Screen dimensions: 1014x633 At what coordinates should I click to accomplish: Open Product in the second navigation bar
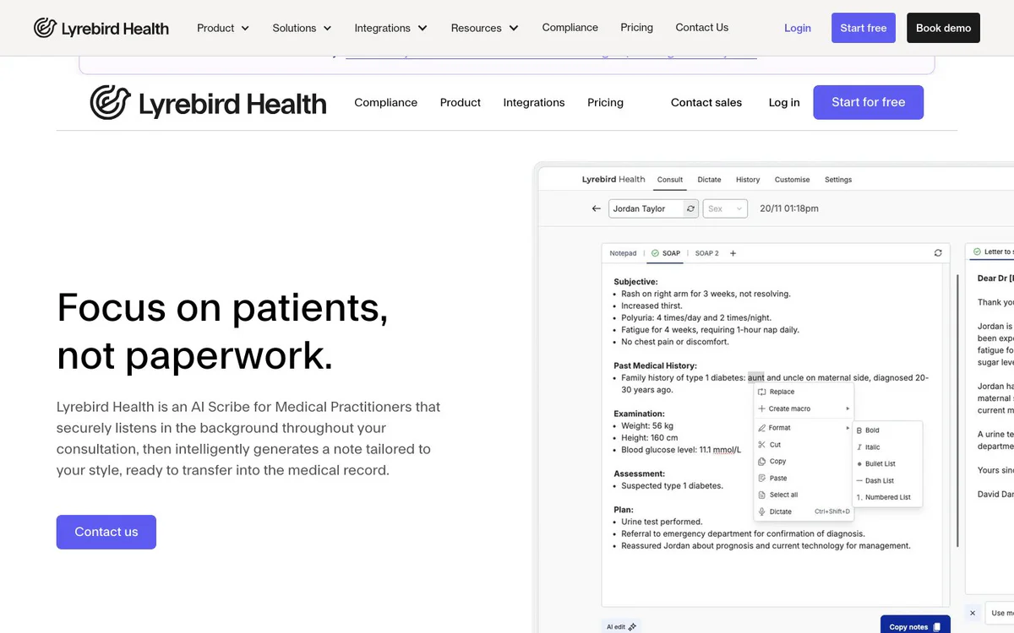[x=460, y=103]
